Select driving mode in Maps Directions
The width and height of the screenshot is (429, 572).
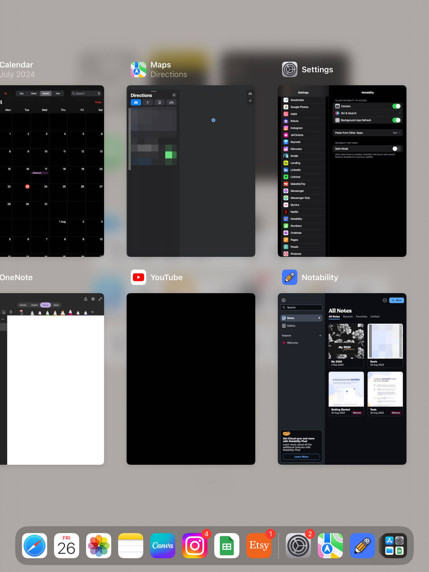(136, 102)
